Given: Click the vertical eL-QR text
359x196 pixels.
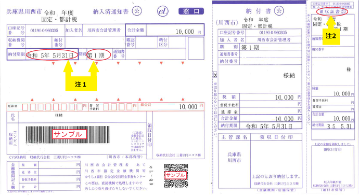Looking at the screenshot, I should coord(151,175).
